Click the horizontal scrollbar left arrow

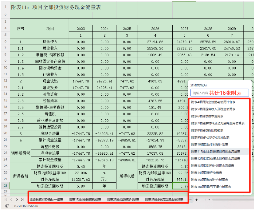coord(209,200)
